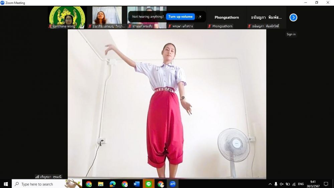Dismiss the Not hearing anything notification

(200, 17)
